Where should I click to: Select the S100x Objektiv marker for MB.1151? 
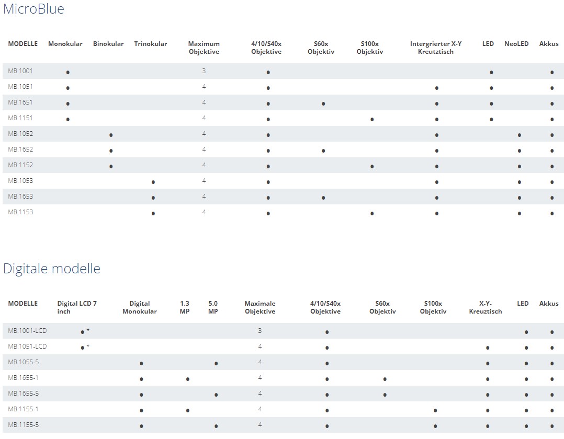point(372,119)
